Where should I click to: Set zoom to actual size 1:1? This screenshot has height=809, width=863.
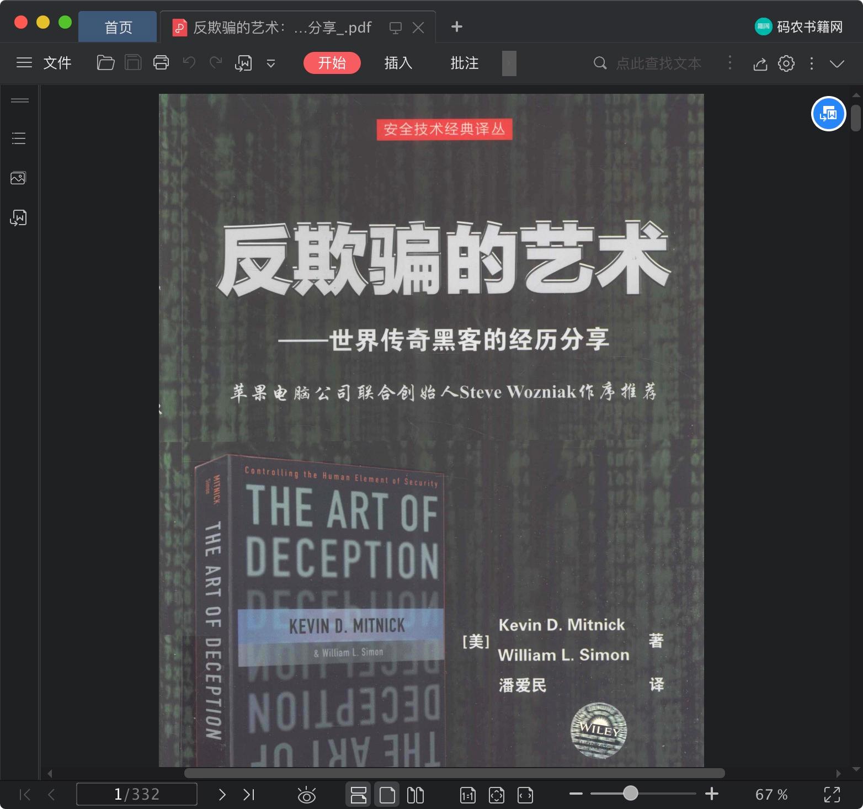[467, 795]
